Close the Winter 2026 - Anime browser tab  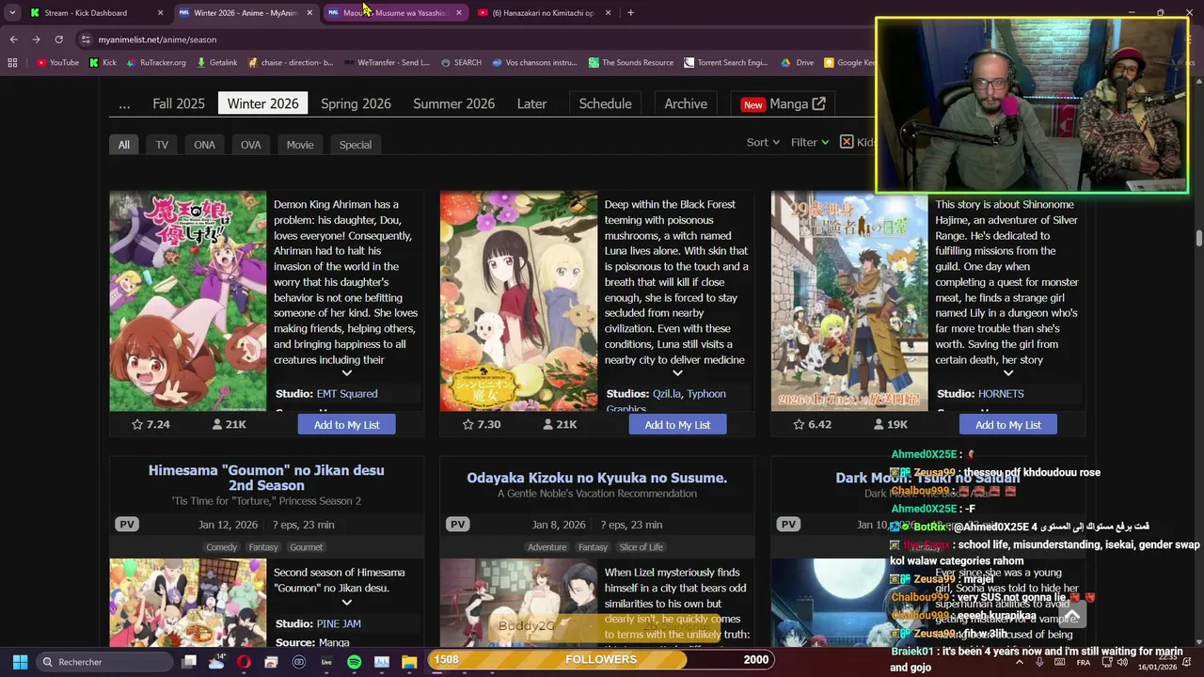pyautogui.click(x=309, y=13)
